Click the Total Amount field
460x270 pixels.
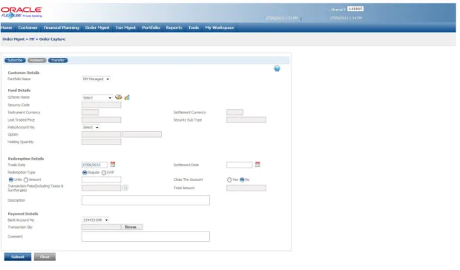246,188
